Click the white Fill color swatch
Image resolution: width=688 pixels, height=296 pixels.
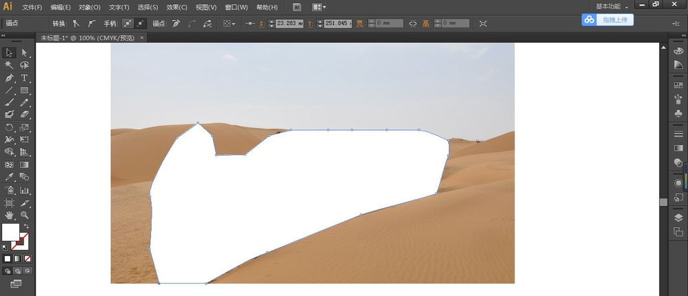(10, 232)
